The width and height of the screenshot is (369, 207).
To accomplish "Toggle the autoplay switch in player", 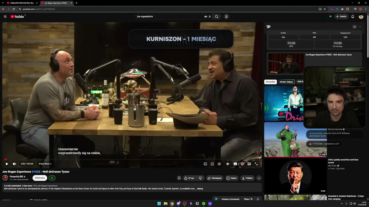I will coord(227,164).
